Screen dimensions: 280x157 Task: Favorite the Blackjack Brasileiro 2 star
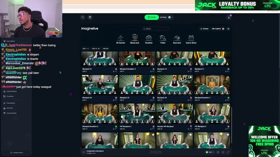click(116, 106)
